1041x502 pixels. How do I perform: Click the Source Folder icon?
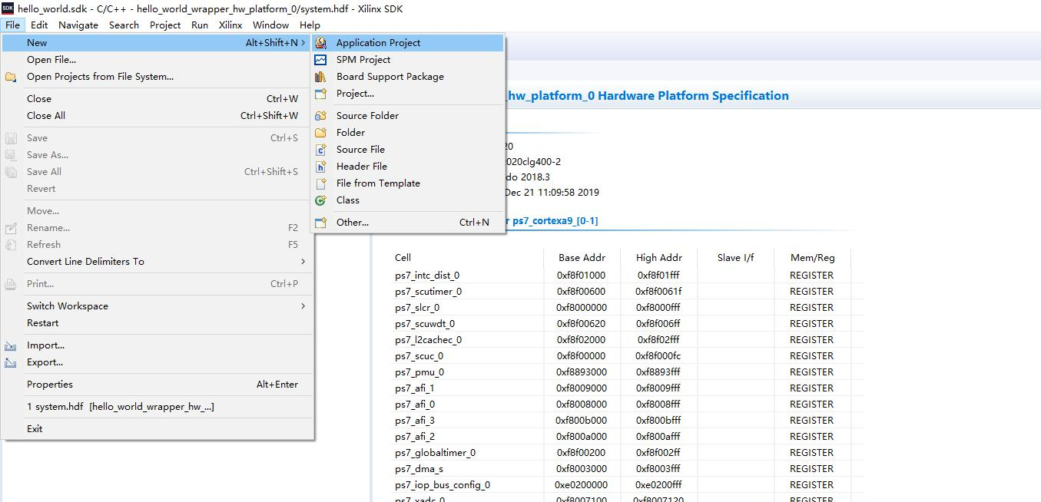click(320, 116)
